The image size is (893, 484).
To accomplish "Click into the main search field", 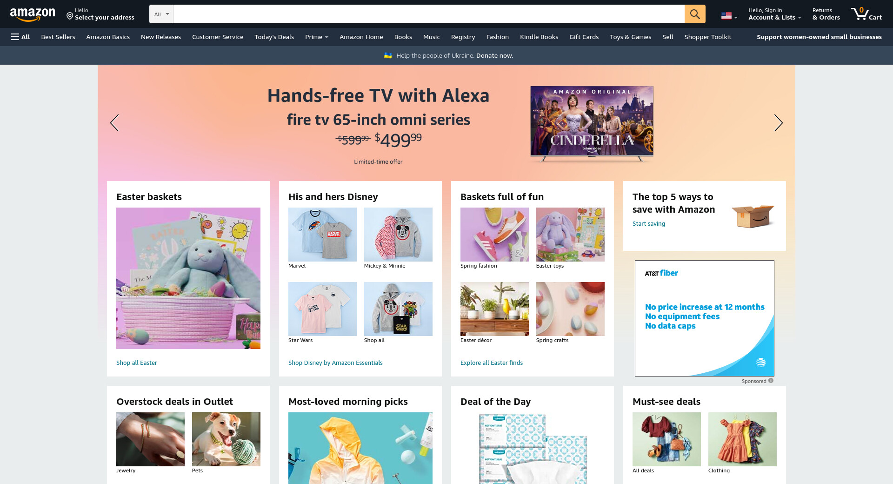I will (429, 14).
